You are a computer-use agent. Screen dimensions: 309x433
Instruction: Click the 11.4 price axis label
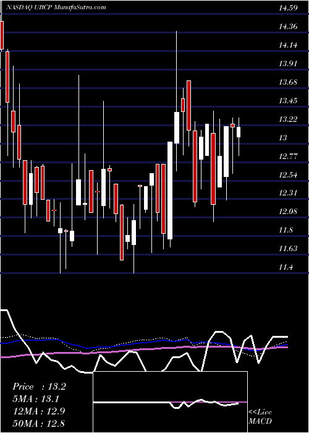[286, 267]
